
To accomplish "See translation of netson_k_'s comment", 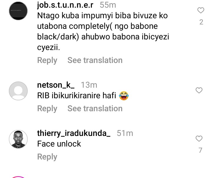I will (95, 109).
